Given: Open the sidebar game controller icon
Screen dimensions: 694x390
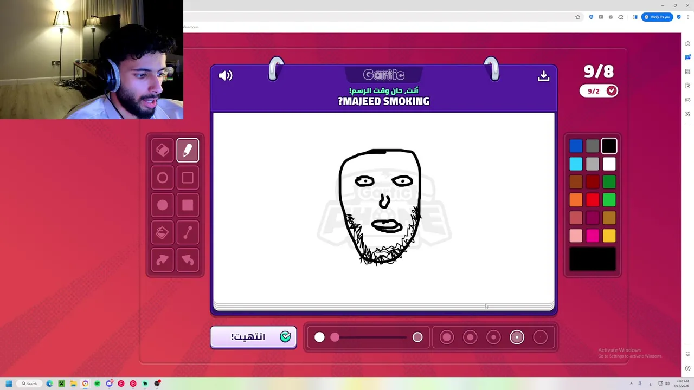Looking at the screenshot, I should [x=687, y=100].
